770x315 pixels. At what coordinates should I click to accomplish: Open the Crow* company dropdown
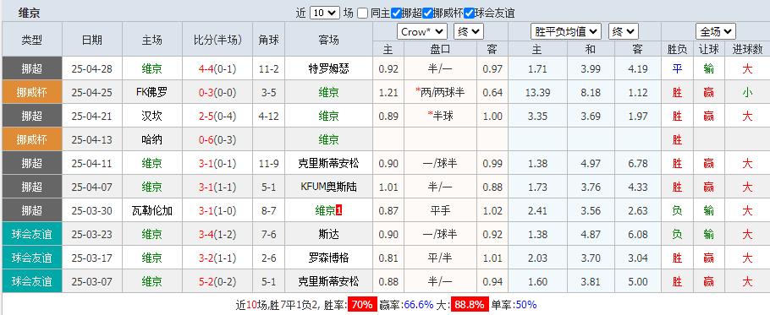pos(422,32)
